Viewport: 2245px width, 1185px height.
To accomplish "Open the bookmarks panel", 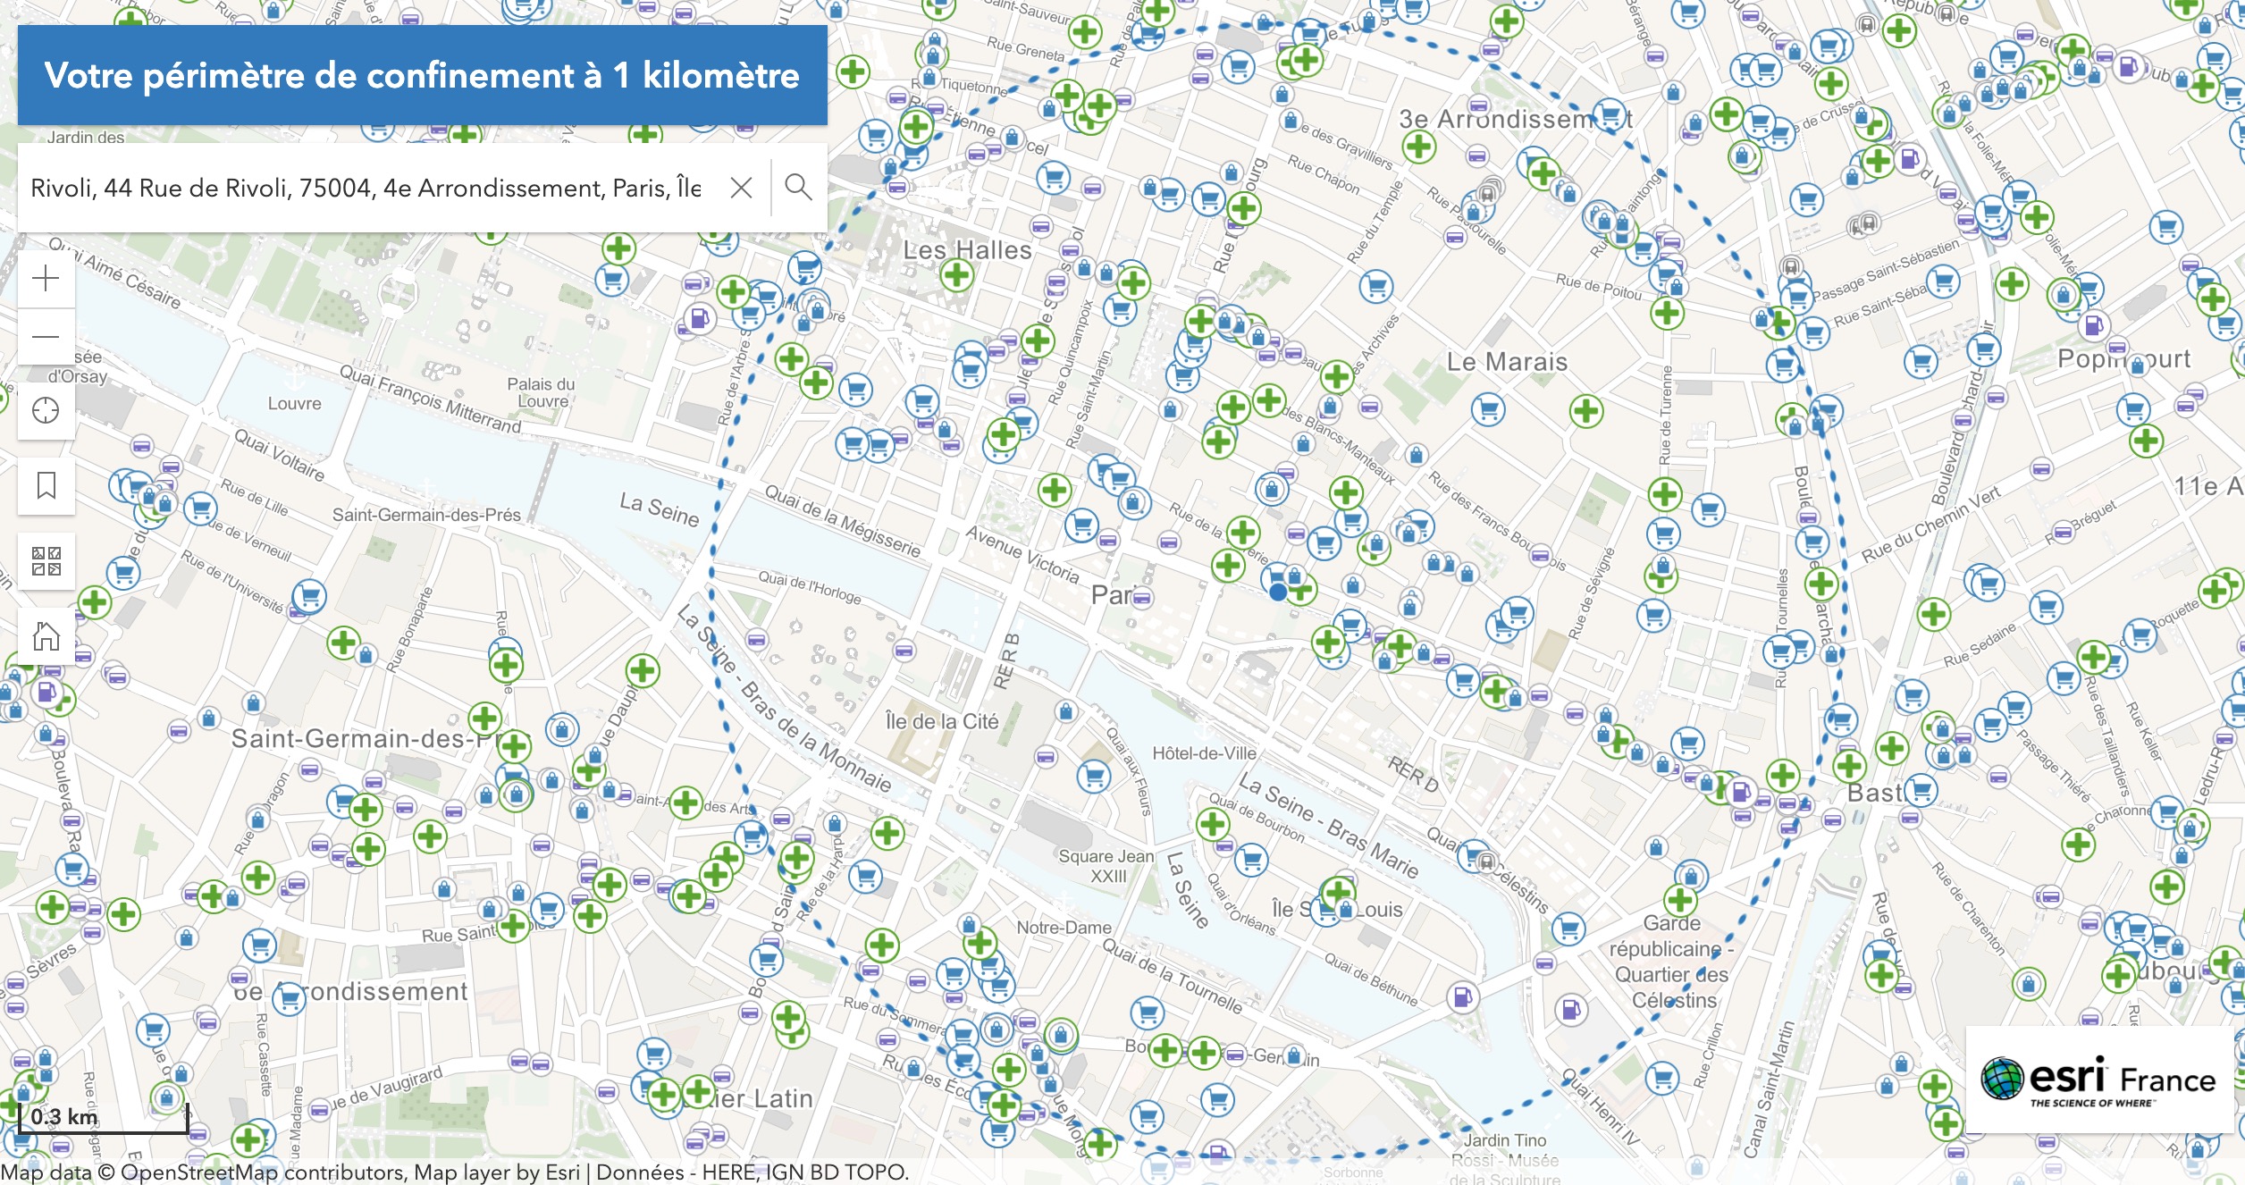I will [x=46, y=486].
